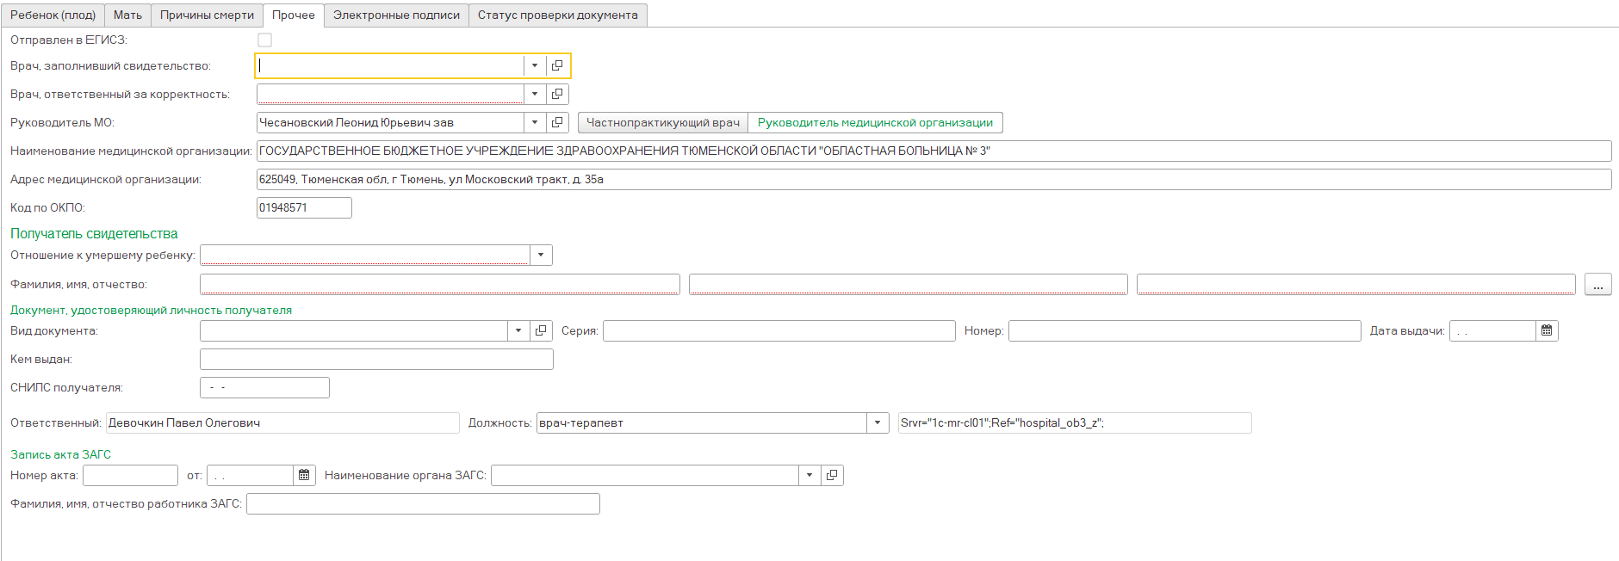
Task: Select Частнопрактикующий врач option
Action: pyautogui.click(x=662, y=123)
